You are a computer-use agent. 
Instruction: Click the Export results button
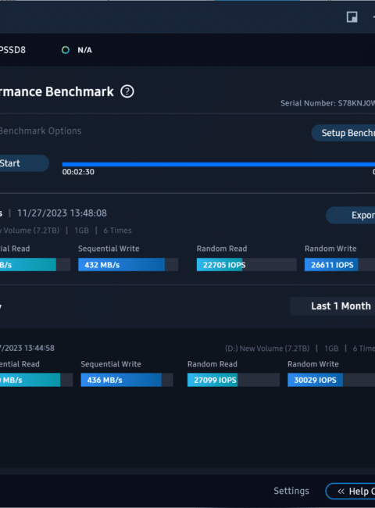pos(350,215)
